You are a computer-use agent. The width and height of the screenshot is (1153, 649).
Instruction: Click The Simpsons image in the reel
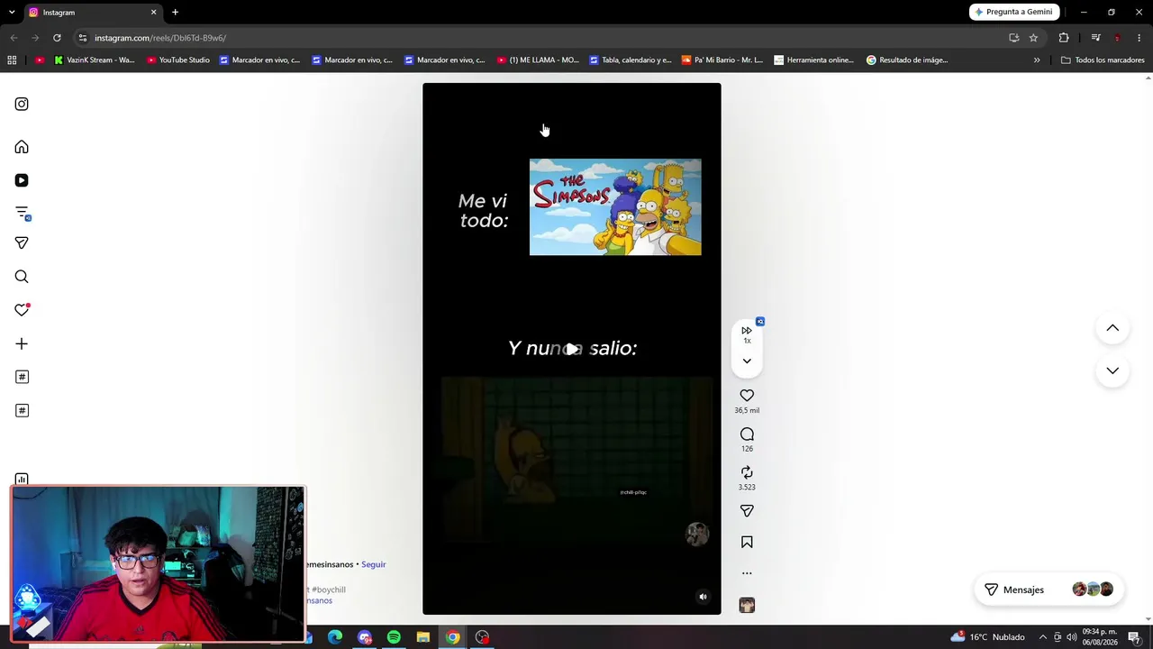(615, 207)
